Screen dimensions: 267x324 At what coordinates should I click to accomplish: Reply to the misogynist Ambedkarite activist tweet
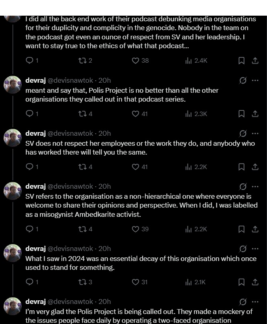(32, 229)
